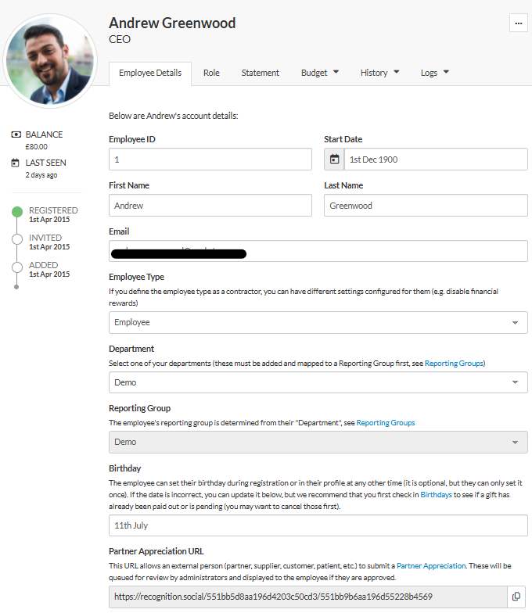Viewport: 532px width, 613px height.
Task: Expand the Employee Type dropdown
Action: (x=318, y=323)
